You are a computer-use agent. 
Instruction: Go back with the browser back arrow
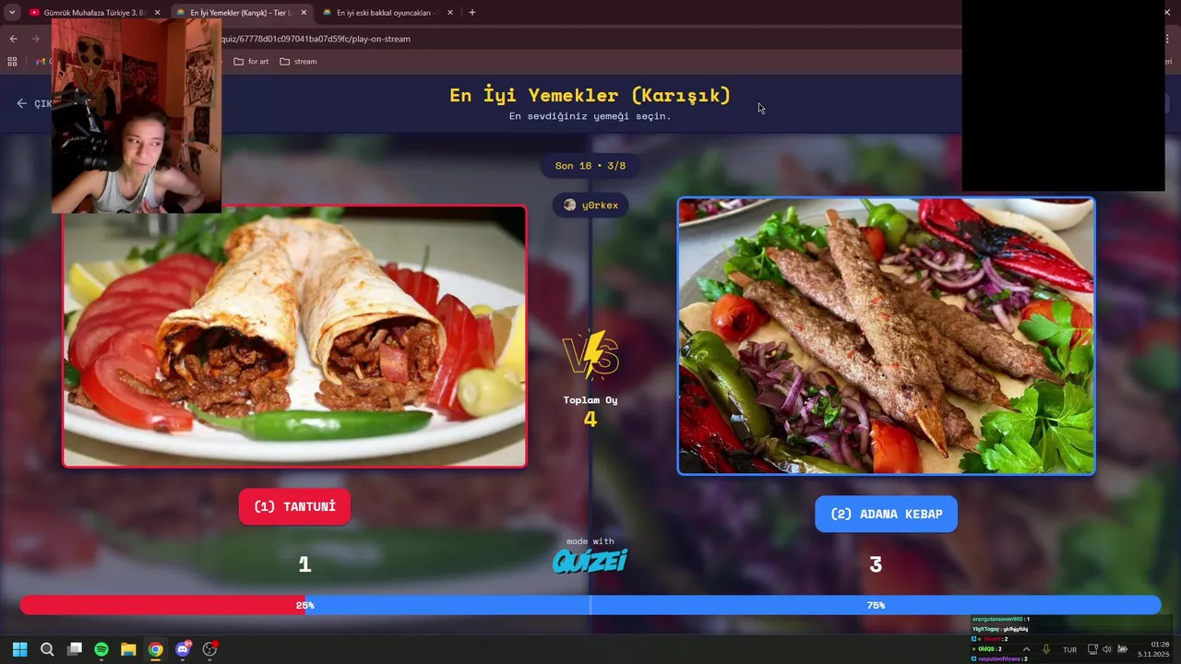point(14,39)
